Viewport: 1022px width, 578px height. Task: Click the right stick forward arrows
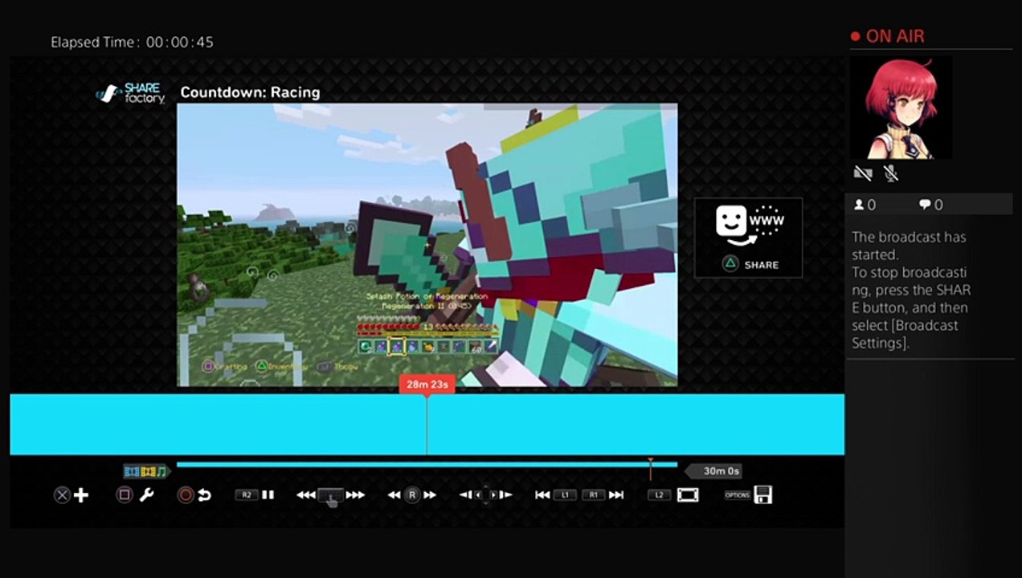[430, 495]
